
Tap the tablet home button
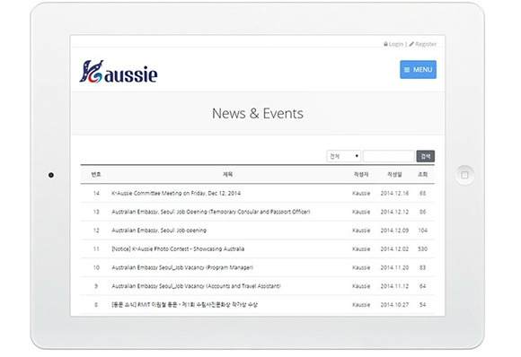click(464, 175)
